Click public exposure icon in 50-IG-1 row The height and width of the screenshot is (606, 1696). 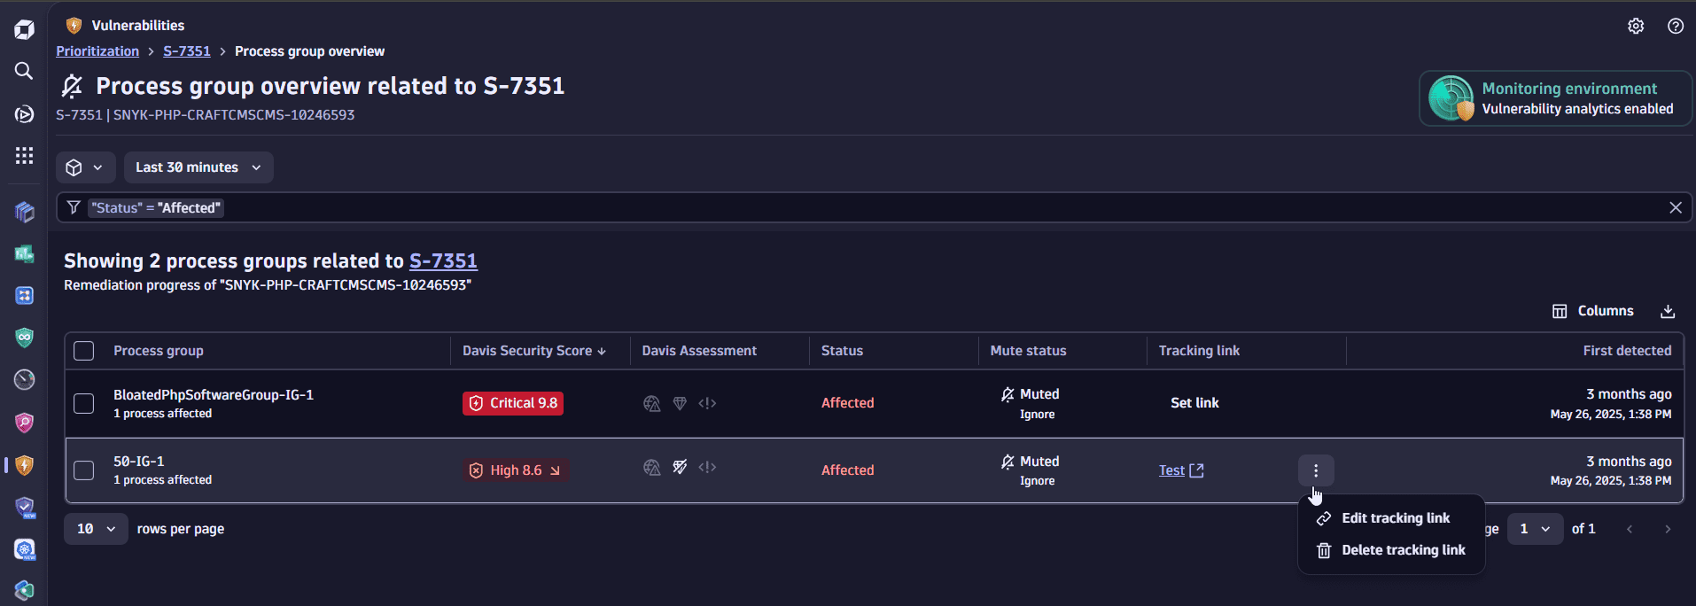coord(652,467)
